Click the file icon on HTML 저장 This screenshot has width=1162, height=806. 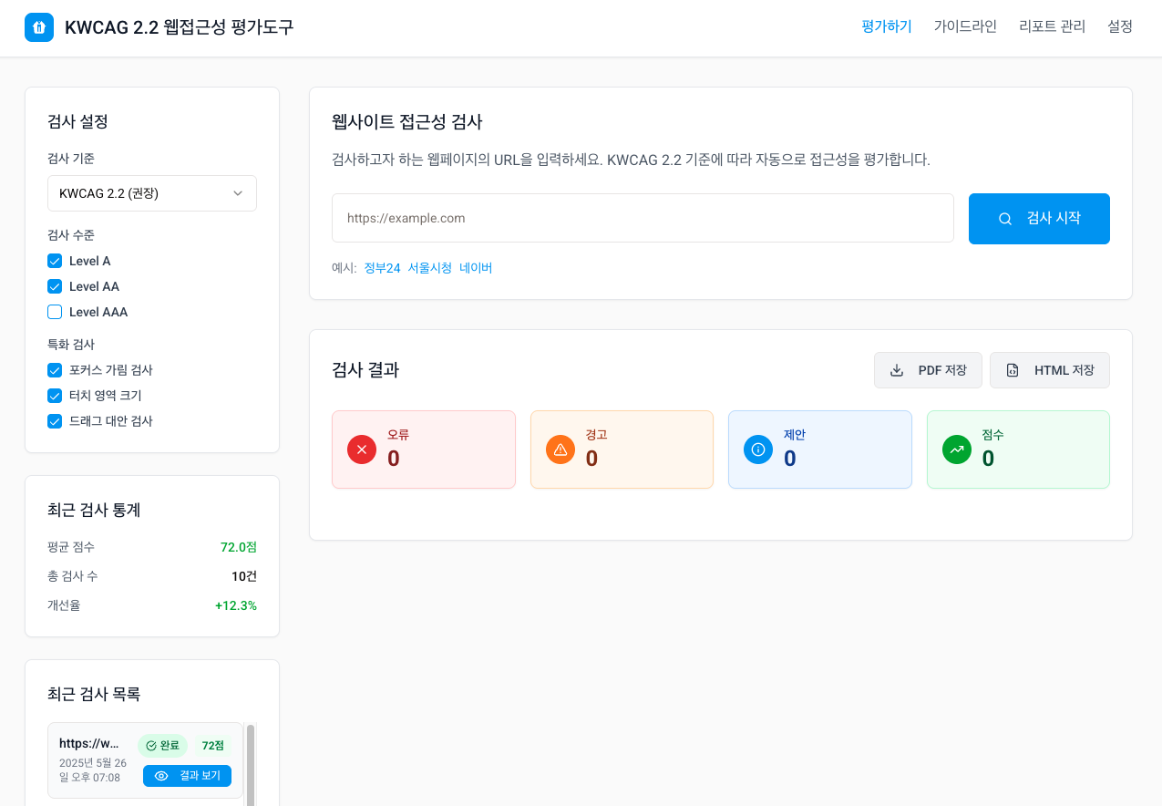pyautogui.click(x=1013, y=370)
